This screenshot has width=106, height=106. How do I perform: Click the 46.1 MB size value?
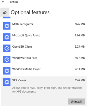[x=80, y=69]
